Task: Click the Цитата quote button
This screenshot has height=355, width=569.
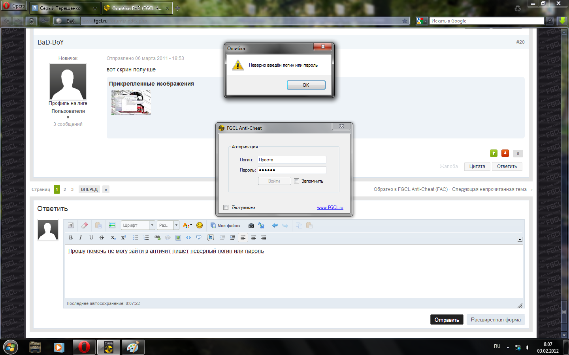Action: (477, 166)
